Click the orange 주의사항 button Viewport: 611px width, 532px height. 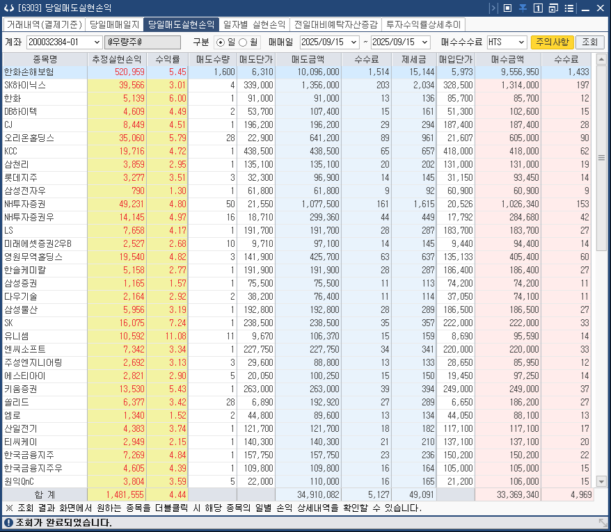pos(552,42)
